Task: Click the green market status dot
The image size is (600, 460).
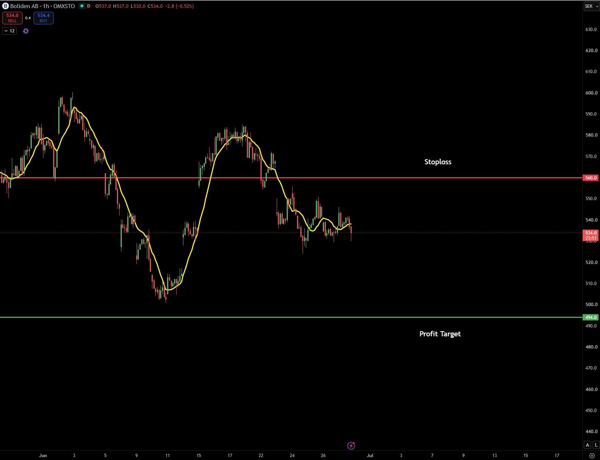Action: 82,6
